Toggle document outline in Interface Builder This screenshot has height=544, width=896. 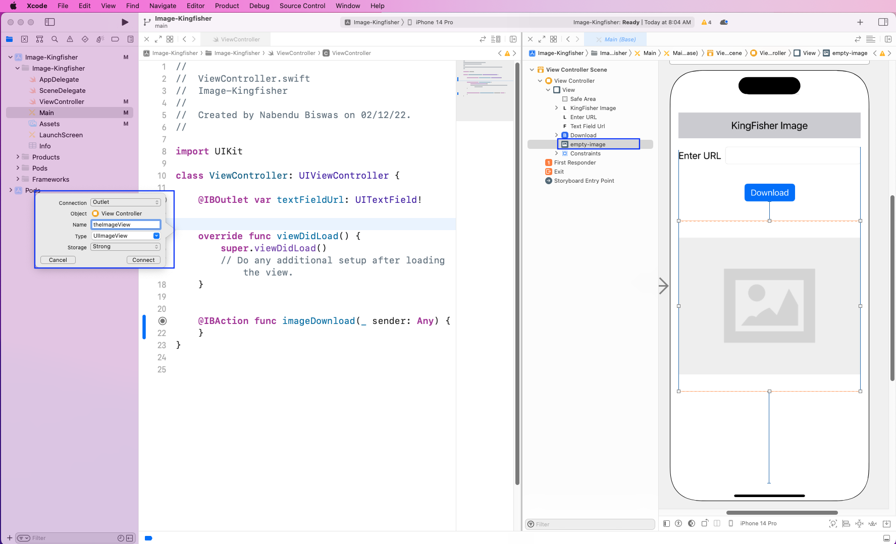click(666, 523)
